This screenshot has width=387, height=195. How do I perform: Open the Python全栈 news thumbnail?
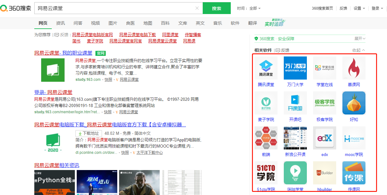click(55, 183)
